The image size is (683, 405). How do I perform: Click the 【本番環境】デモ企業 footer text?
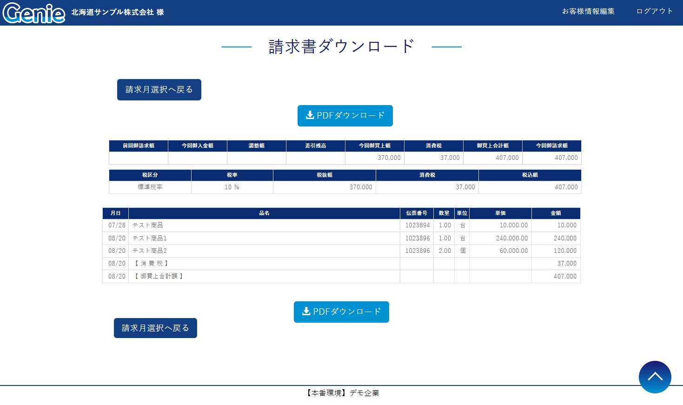coord(342,393)
